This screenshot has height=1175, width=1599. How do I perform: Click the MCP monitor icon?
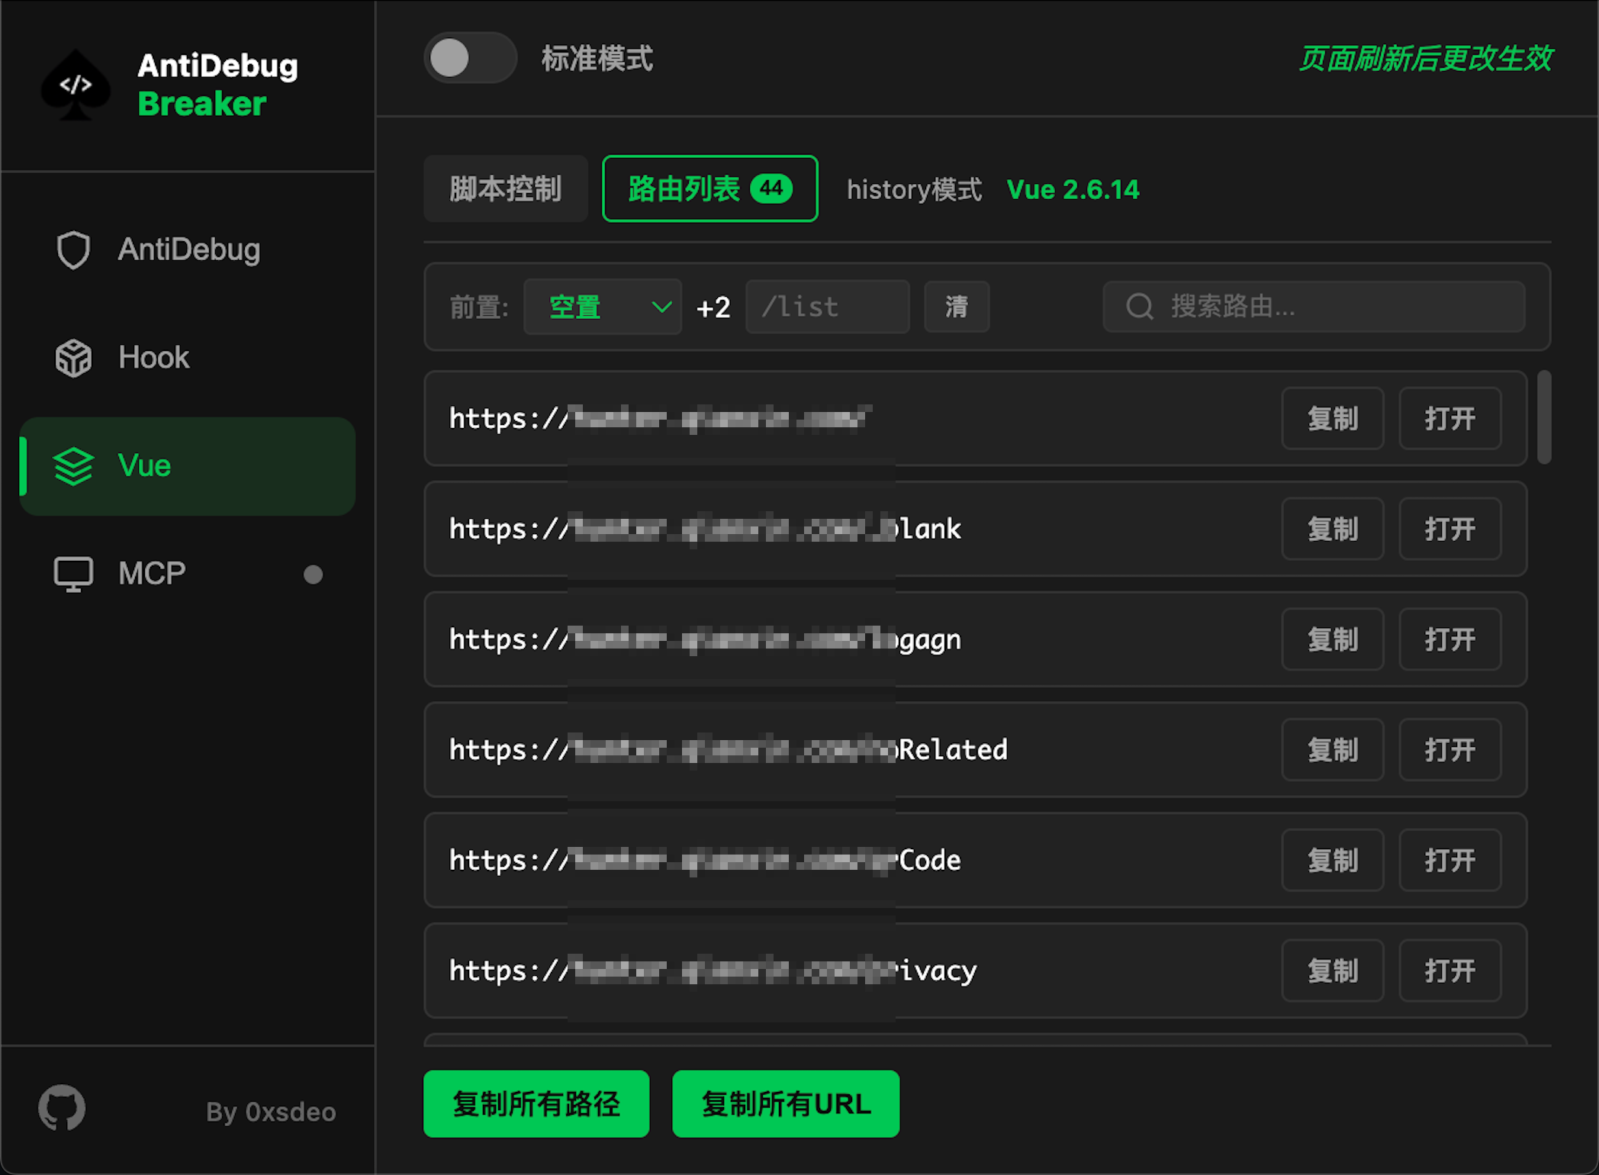pyautogui.click(x=73, y=574)
